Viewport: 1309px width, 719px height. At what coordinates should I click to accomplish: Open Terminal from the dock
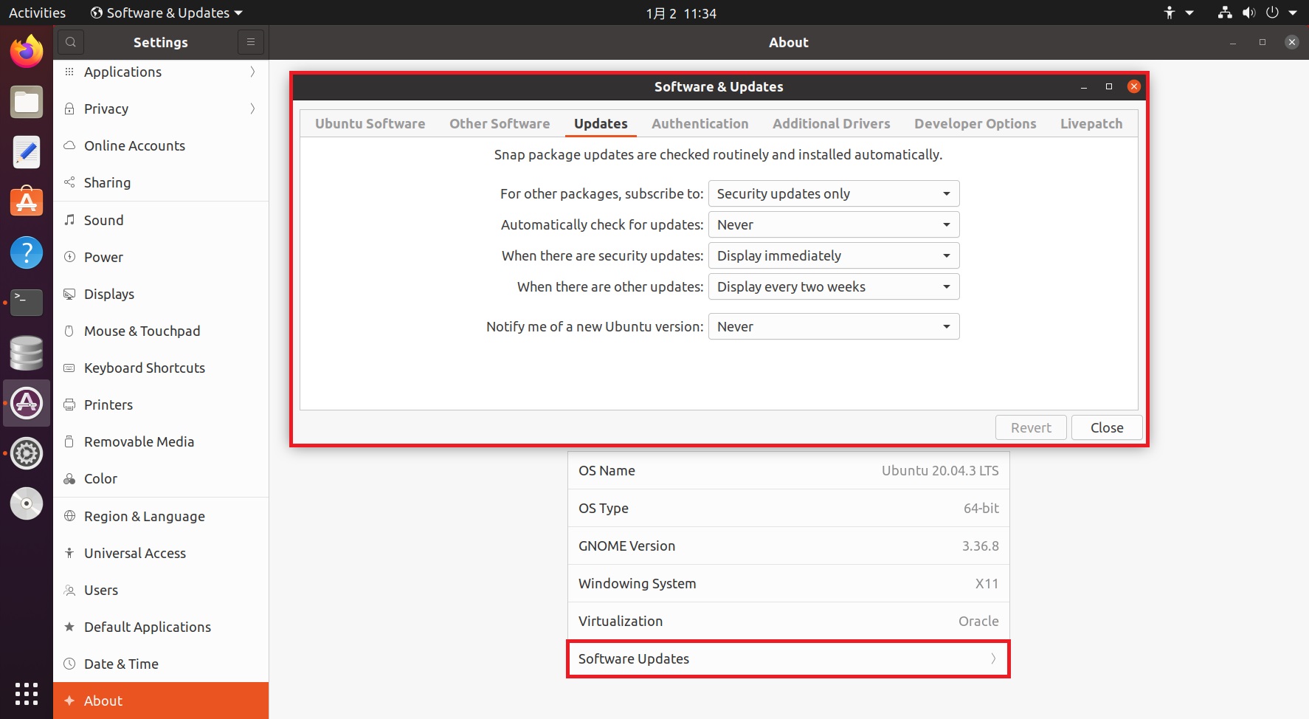click(x=27, y=303)
